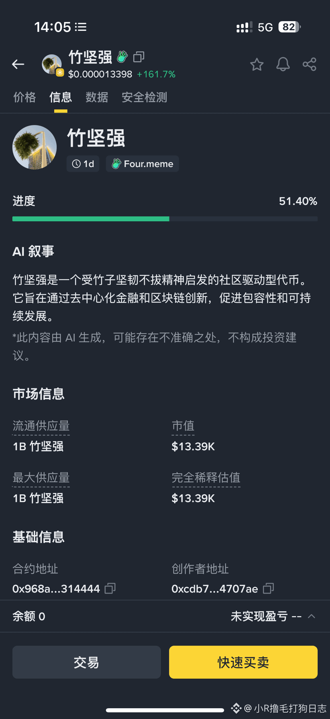
Task: Tap the back arrow icon
Action: (x=18, y=64)
